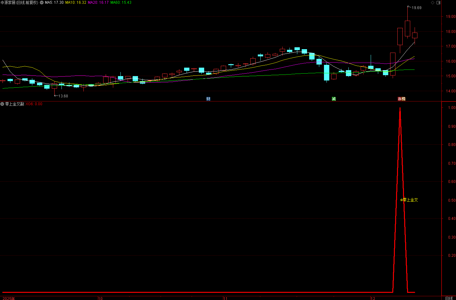Click the 2025年 date axis label

9,298
